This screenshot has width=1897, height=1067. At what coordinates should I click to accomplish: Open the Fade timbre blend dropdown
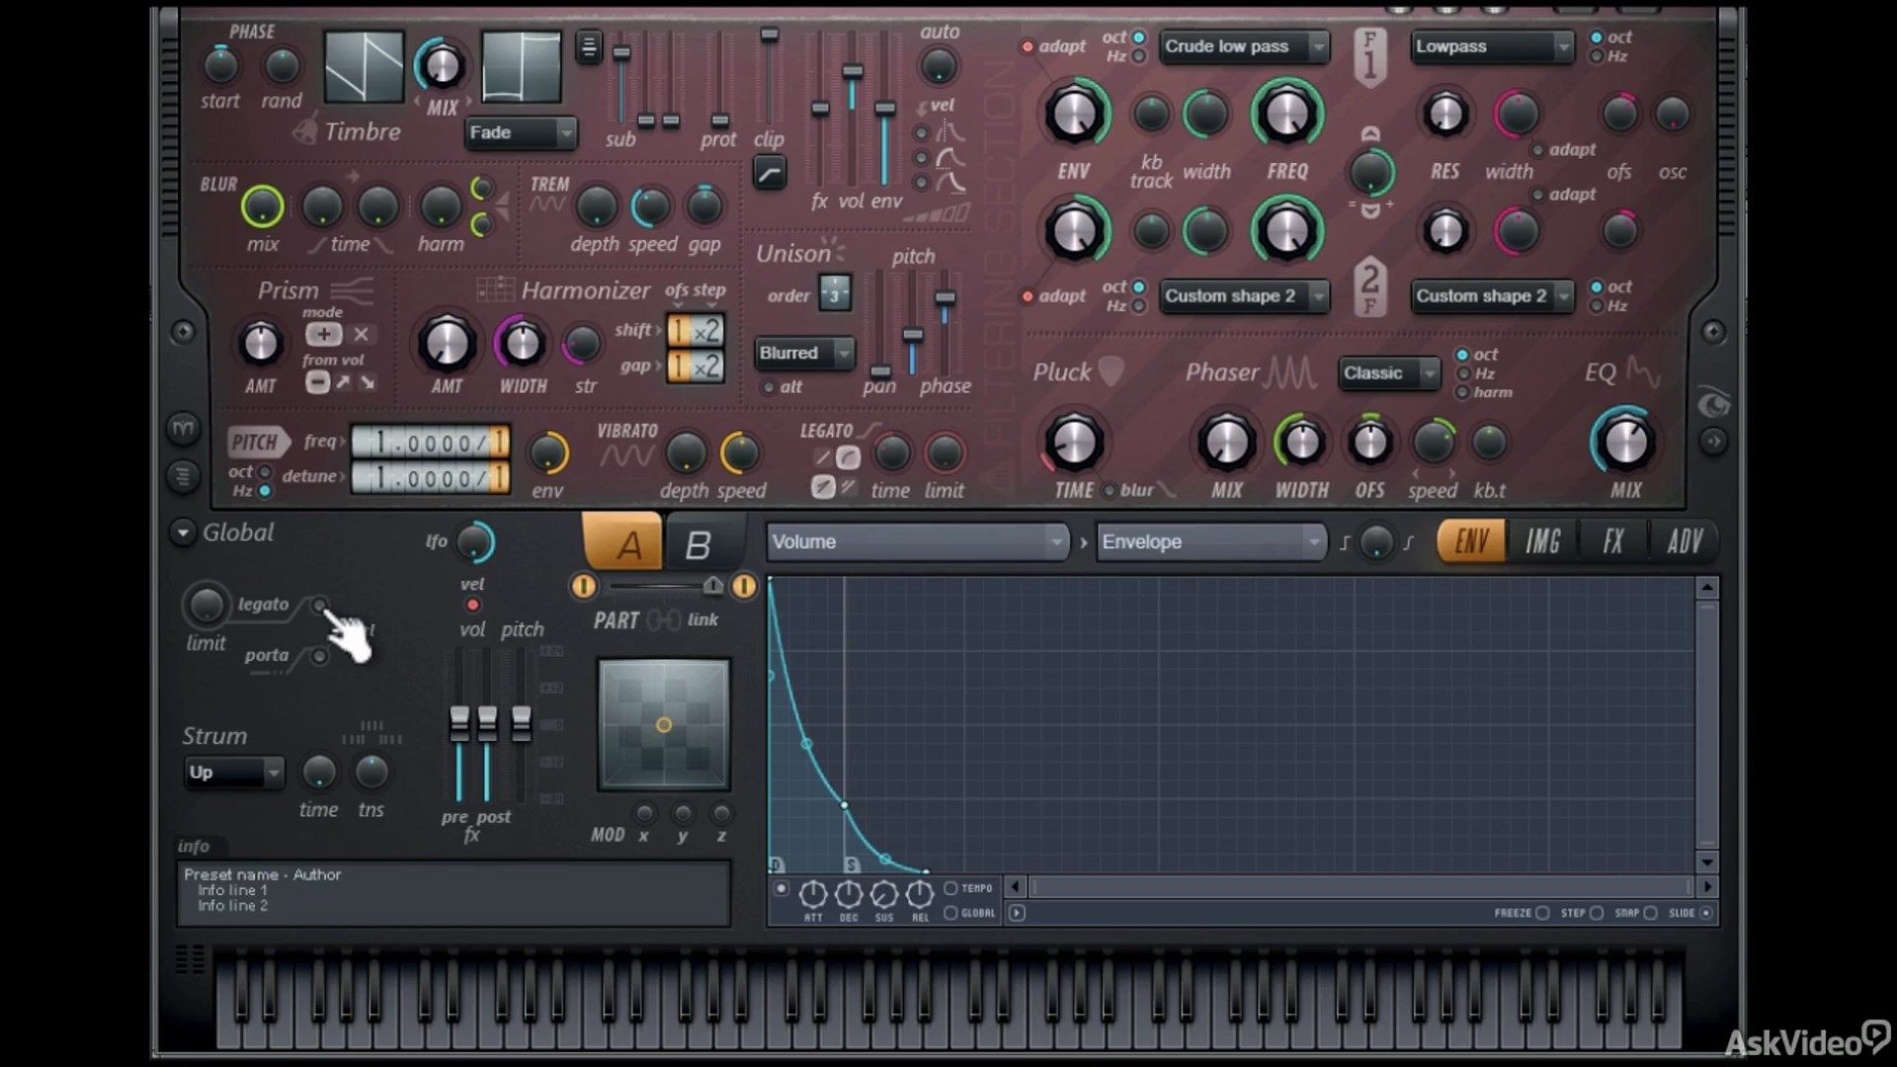pos(521,132)
